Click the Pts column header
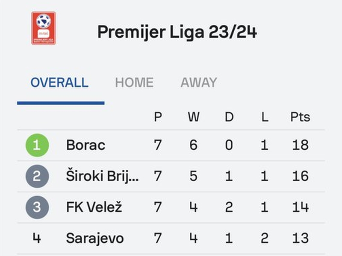The image size is (342, 256). pos(301,117)
